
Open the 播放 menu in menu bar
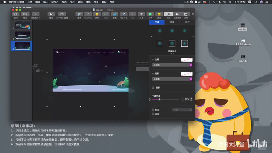88,2
